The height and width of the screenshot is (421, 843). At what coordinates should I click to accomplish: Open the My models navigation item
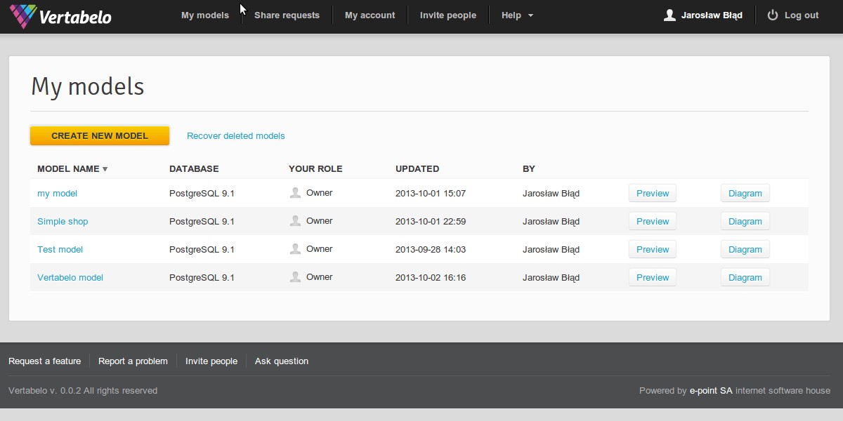204,15
